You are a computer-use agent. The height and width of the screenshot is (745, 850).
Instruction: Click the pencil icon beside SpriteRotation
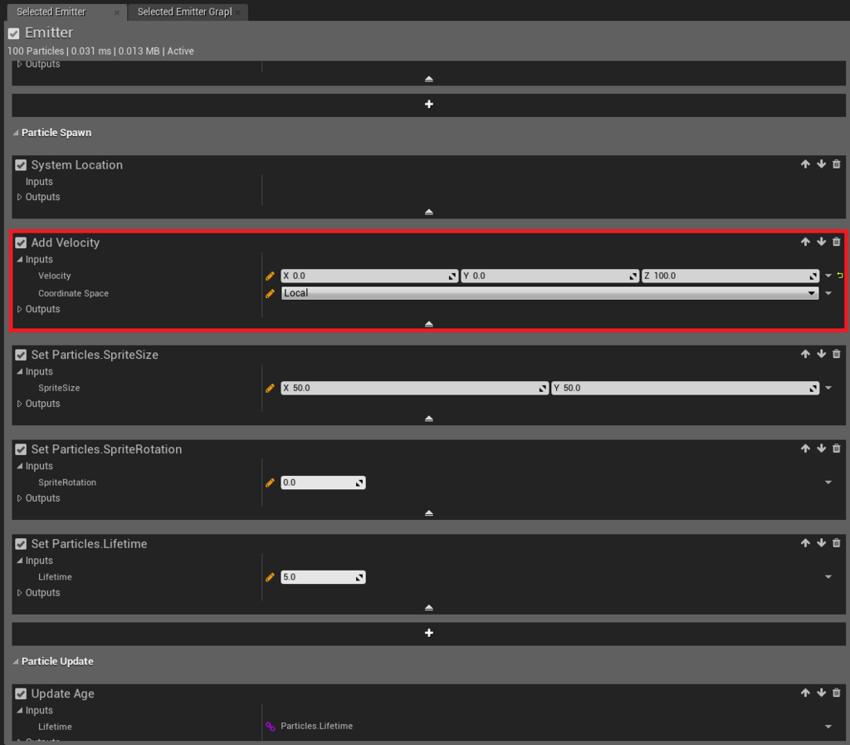(270, 483)
